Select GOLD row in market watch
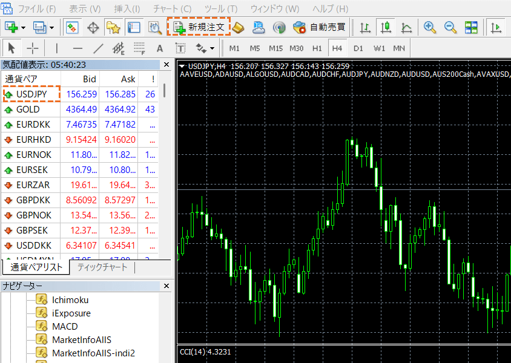Image resolution: width=511 pixels, height=363 pixels. click(28, 110)
